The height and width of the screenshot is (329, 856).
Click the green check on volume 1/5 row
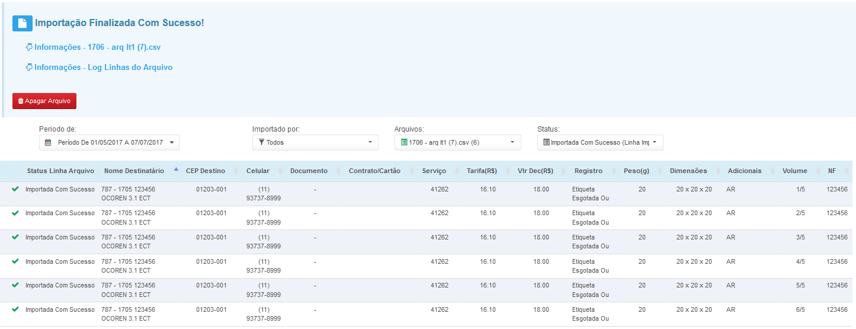(x=15, y=189)
